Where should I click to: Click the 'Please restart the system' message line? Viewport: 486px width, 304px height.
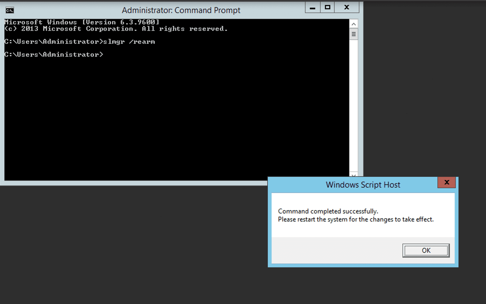pyautogui.click(x=356, y=219)
